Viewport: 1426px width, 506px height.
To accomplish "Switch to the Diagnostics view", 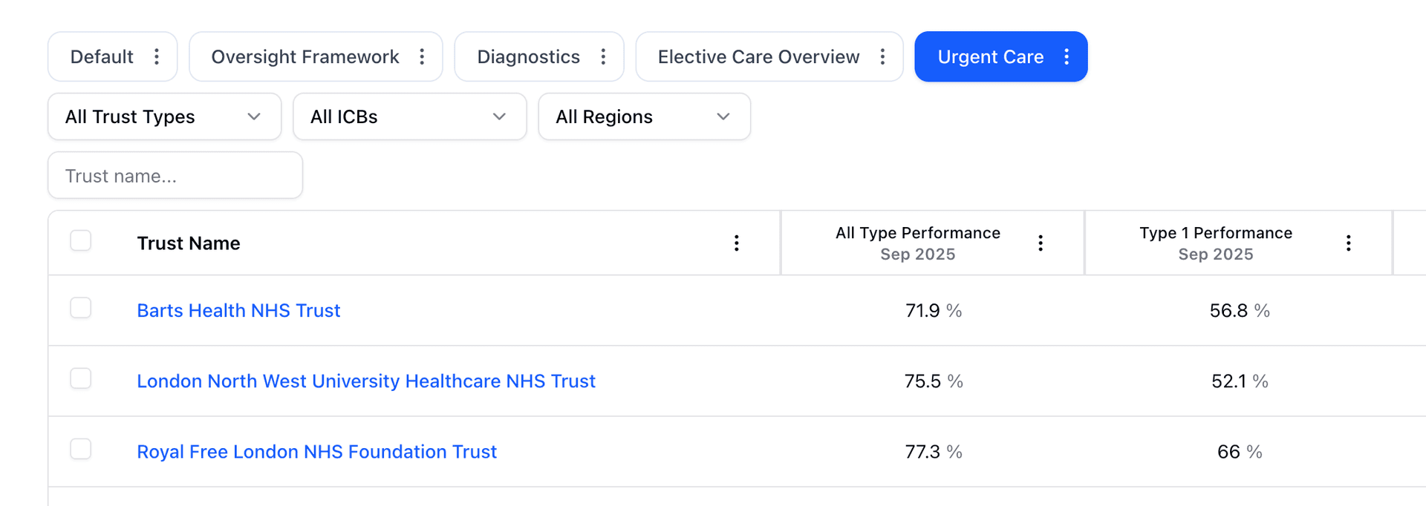I will point(529,56).
